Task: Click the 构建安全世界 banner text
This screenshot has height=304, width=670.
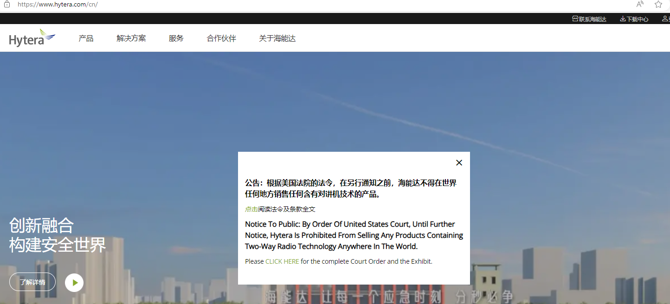Action: click(x=58, y=245)
